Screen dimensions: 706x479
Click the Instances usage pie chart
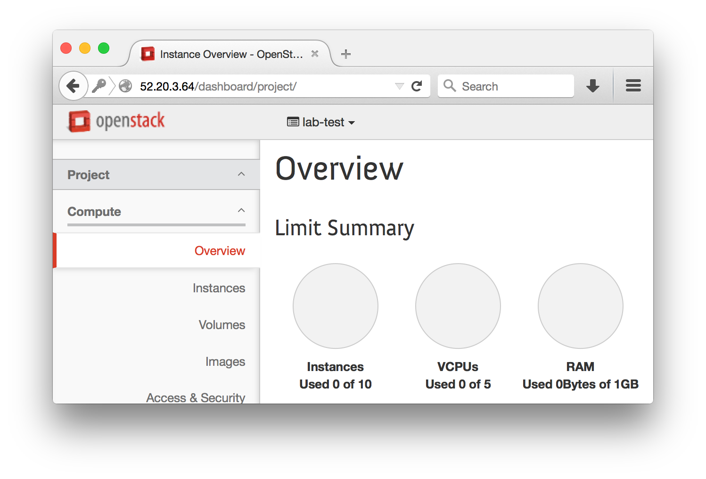coord(336,306)
